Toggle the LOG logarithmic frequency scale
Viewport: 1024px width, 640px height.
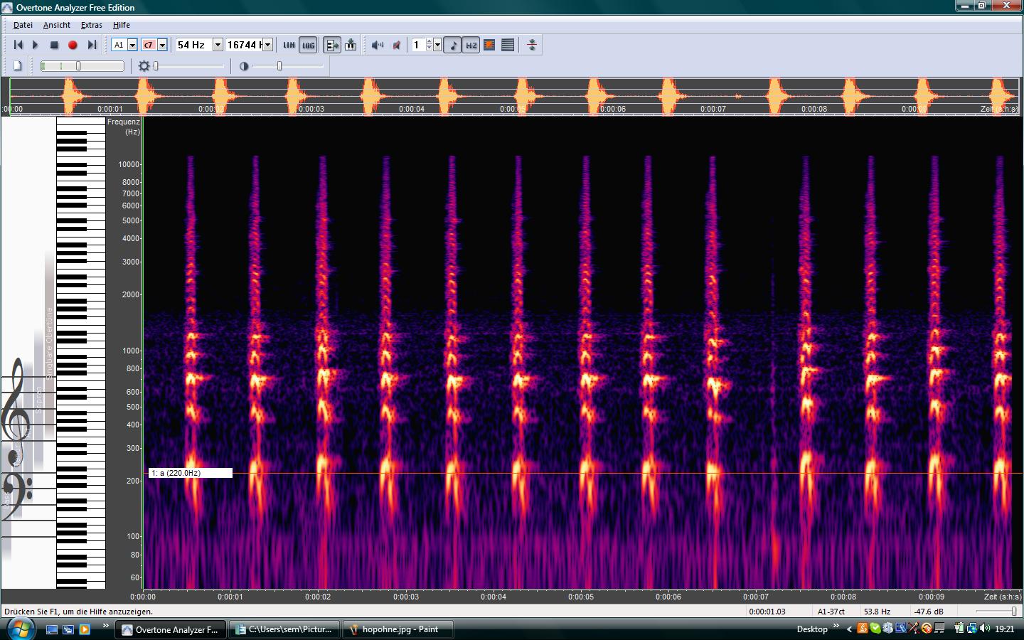[308, 45]
